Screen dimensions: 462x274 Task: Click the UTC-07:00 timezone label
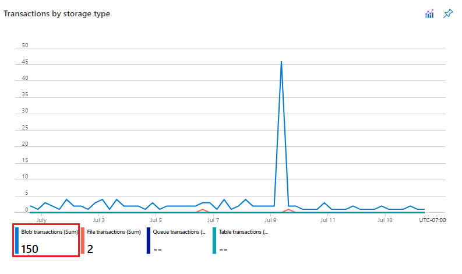click(x=433, y=220)
